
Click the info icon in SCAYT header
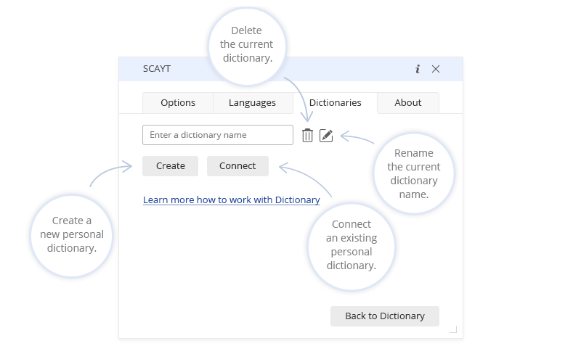point(418,69)
